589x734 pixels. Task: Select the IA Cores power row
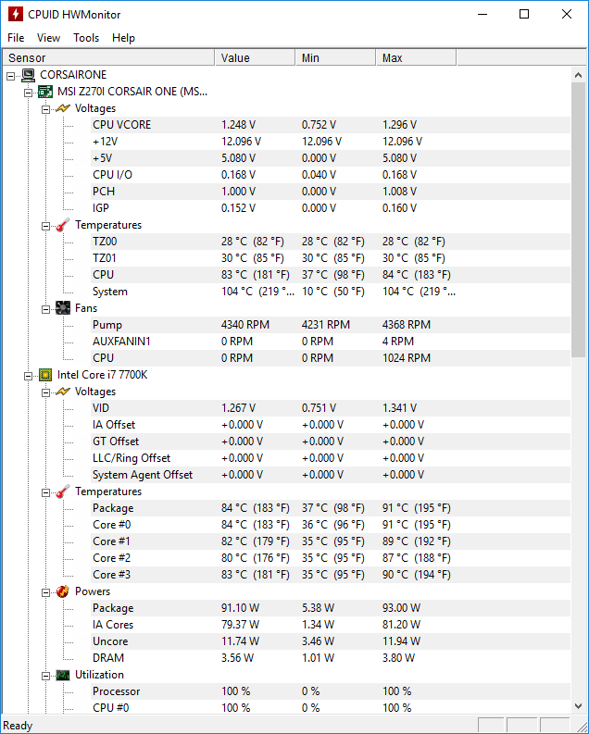[x=331, y=625]
